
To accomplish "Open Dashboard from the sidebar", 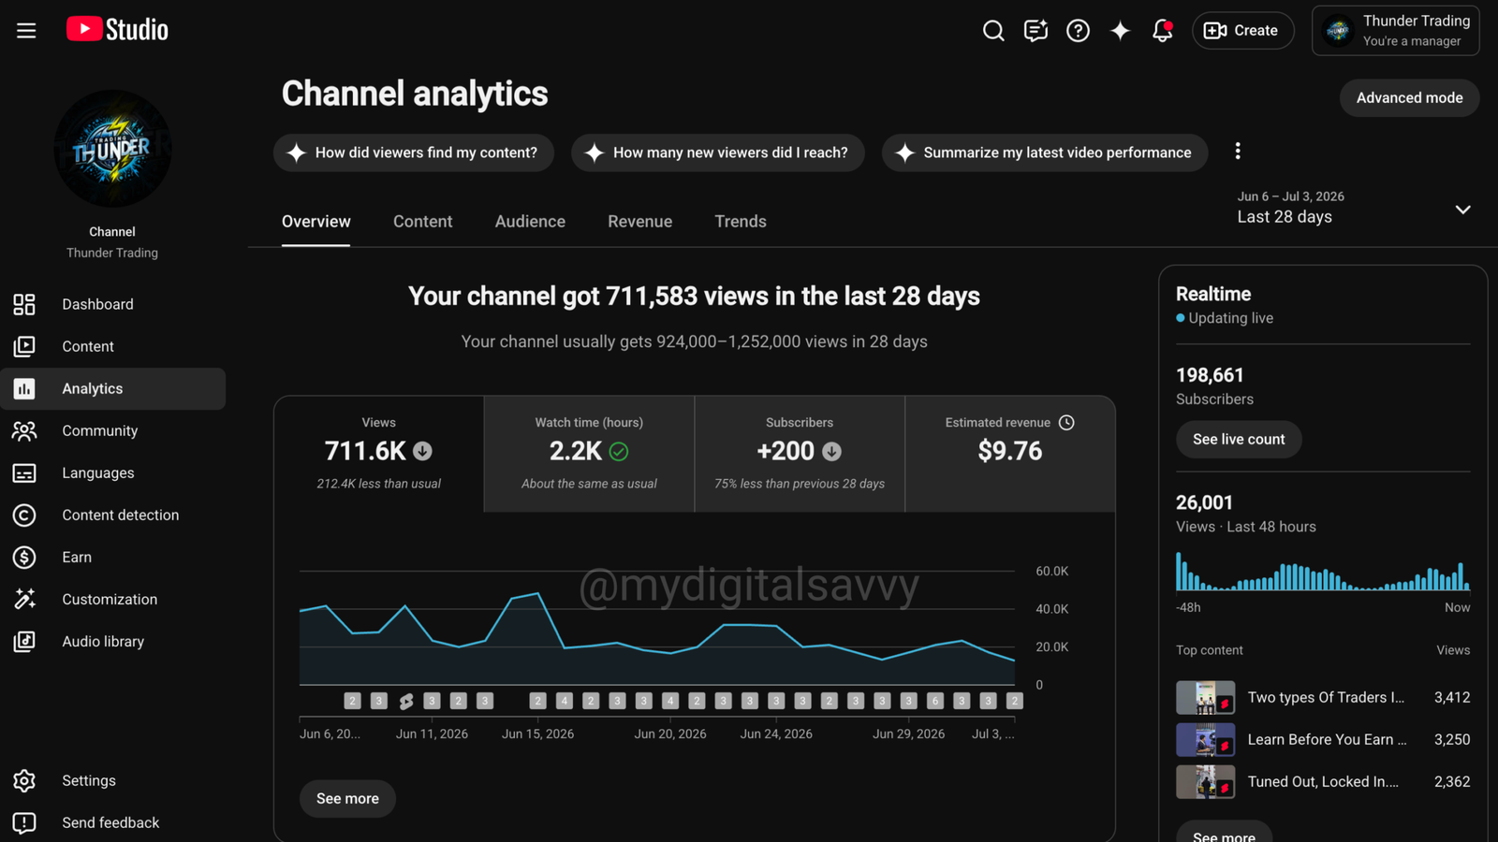I will [x=112, y=304].
